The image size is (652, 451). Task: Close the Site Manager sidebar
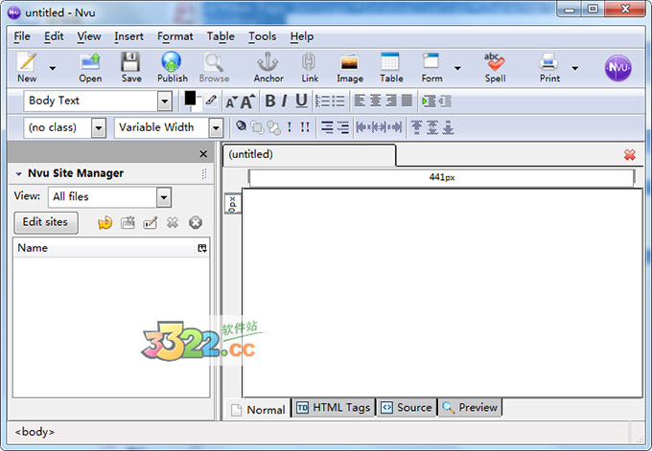(x=203, y=154)
